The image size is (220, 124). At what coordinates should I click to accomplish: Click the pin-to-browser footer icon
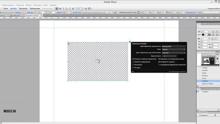pos(115,12)
